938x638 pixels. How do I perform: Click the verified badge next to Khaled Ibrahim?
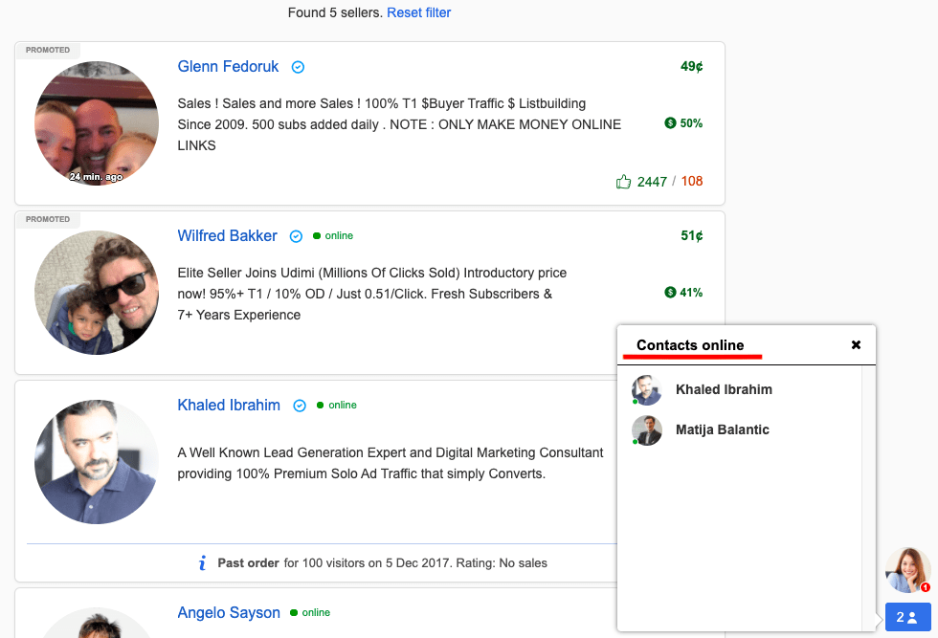299,407
